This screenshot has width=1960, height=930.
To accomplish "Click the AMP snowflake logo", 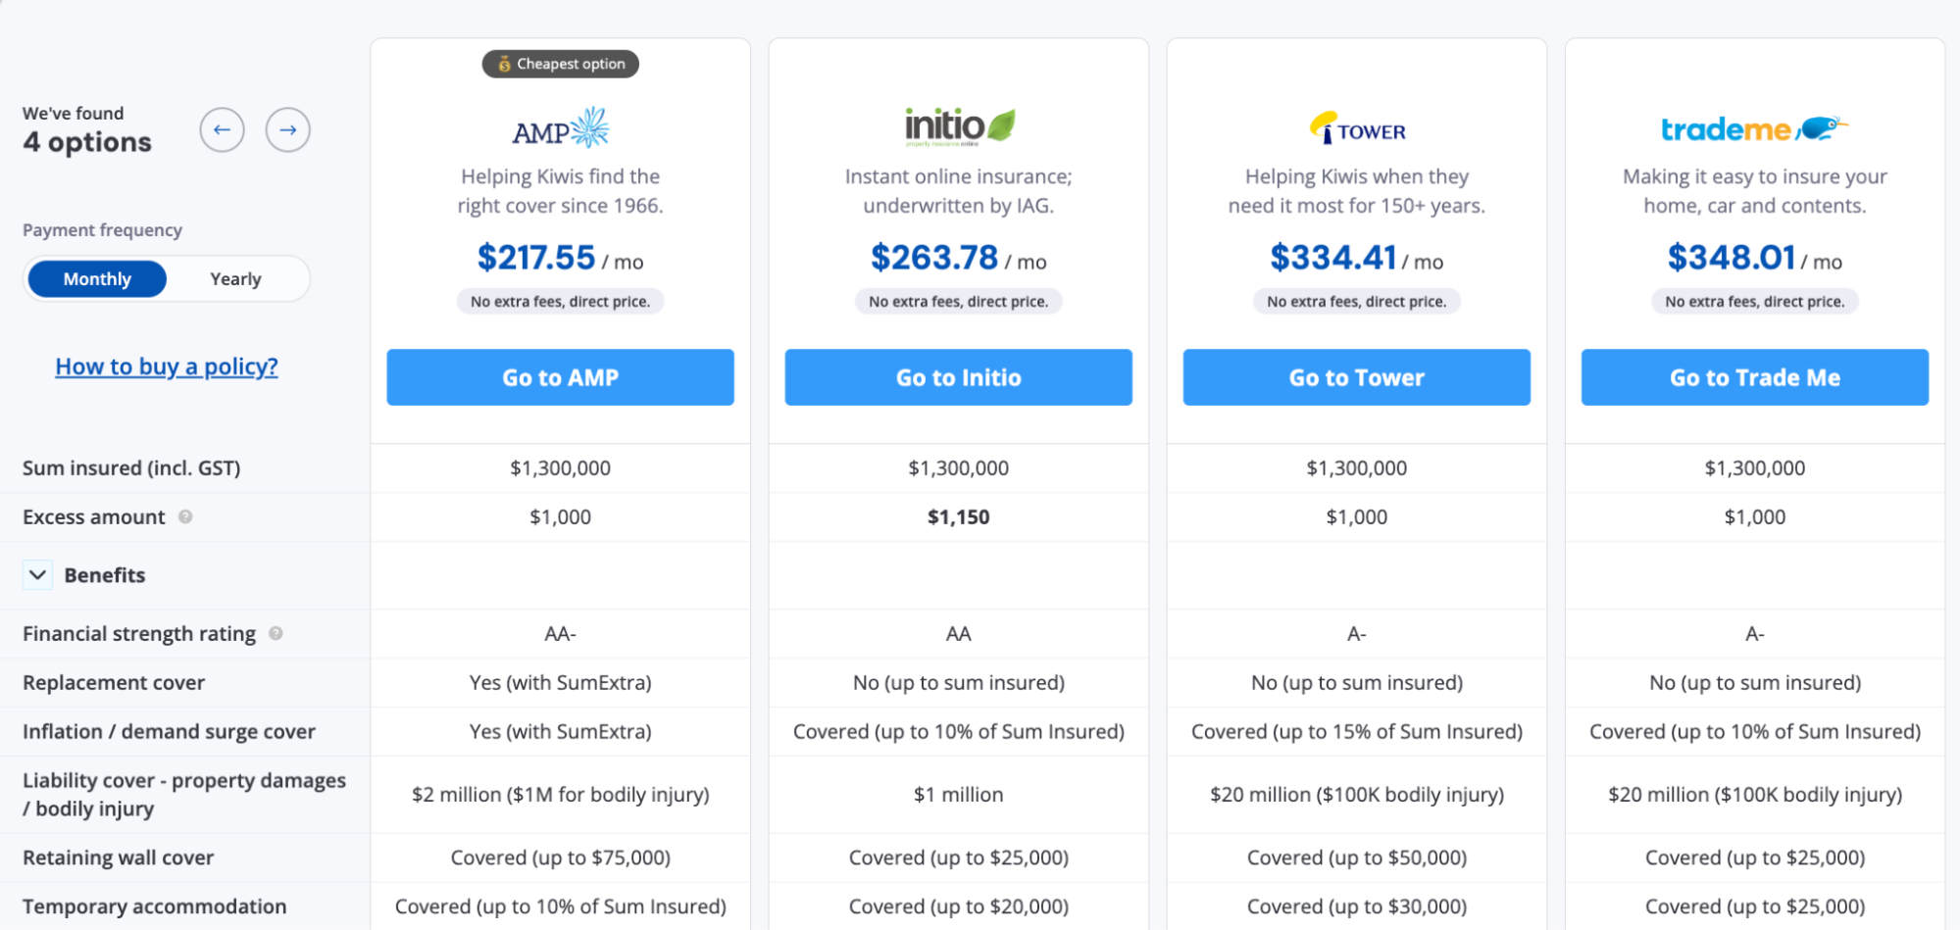I will point(559,127).
